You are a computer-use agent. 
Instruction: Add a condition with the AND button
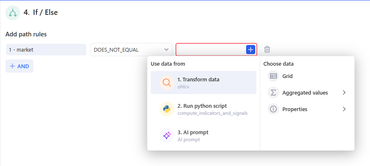point(19,66)
